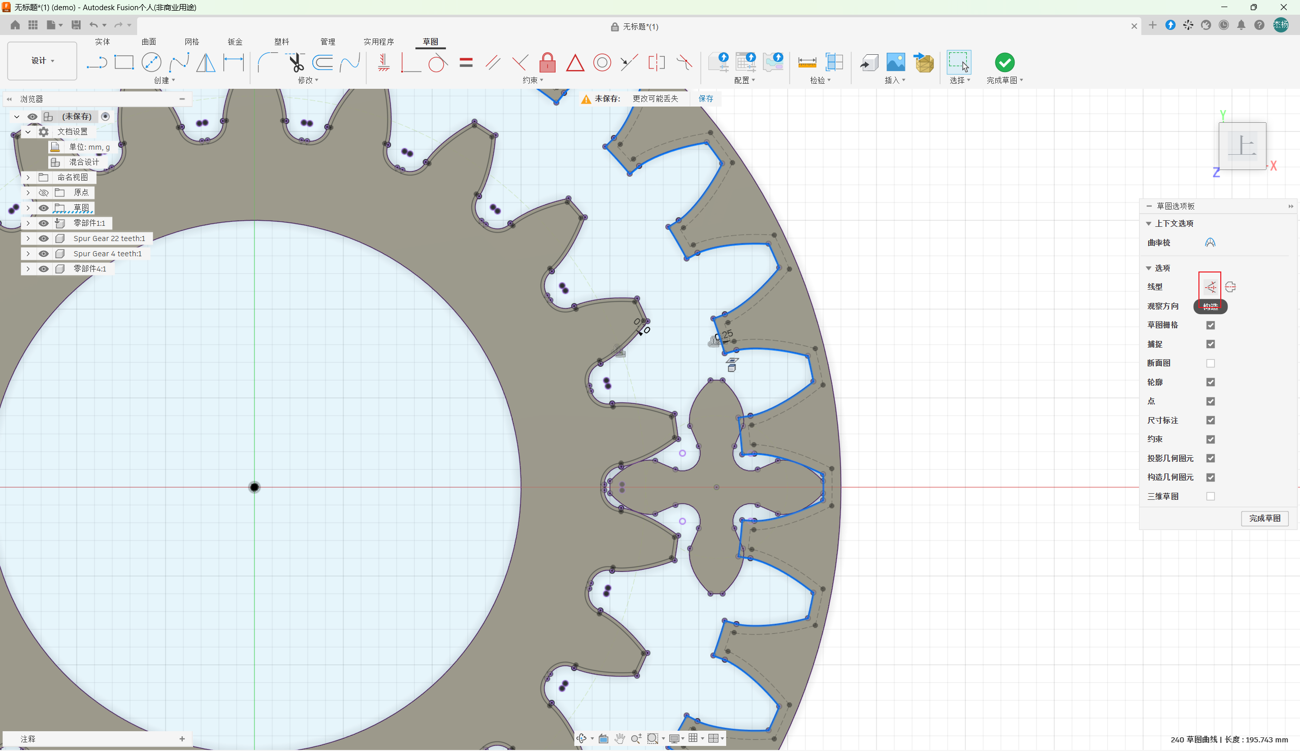The image size is (1300, 751).
Task: Apply the Concentric constraint
Action: [602, 62]
